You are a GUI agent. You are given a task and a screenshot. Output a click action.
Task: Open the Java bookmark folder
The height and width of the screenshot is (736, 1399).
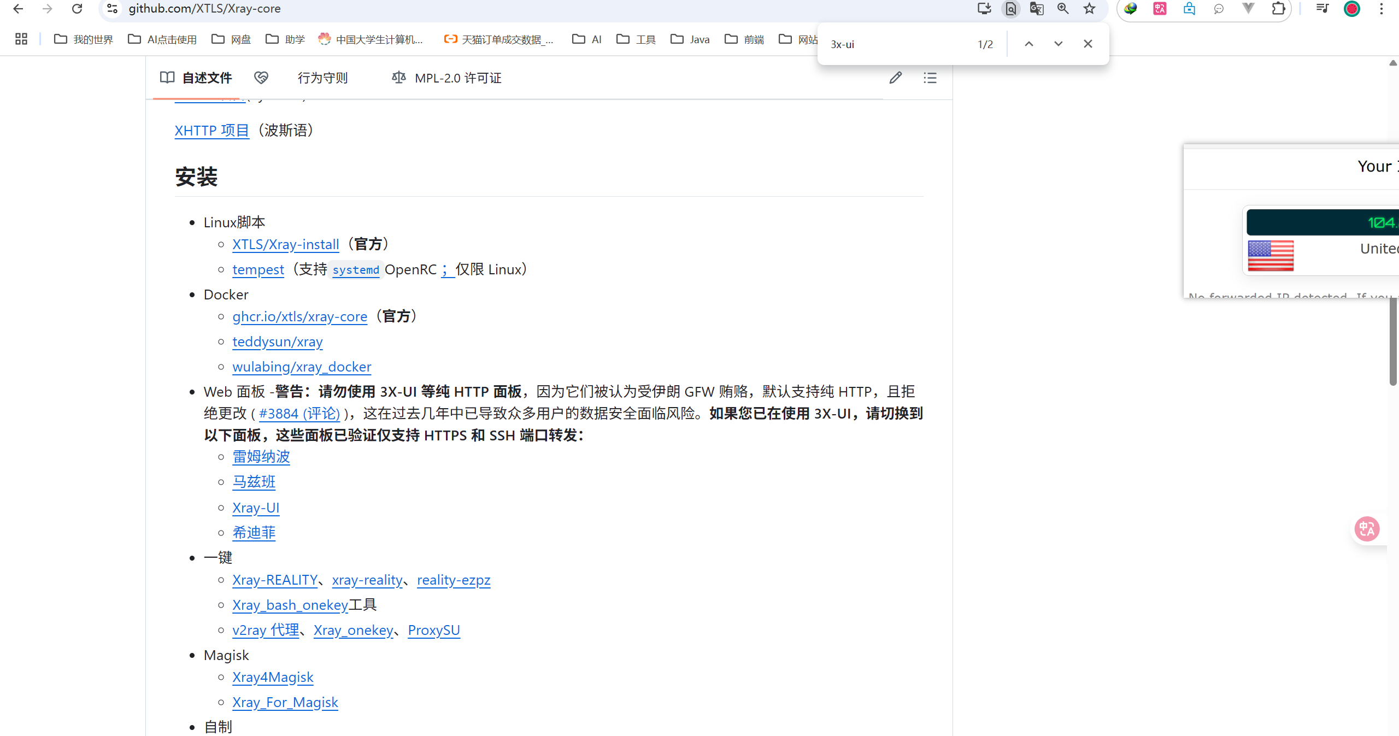[690, 39]
